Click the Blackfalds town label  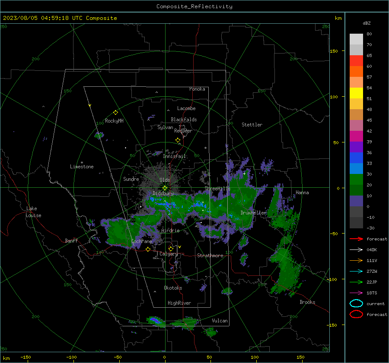tap(184, 120)
